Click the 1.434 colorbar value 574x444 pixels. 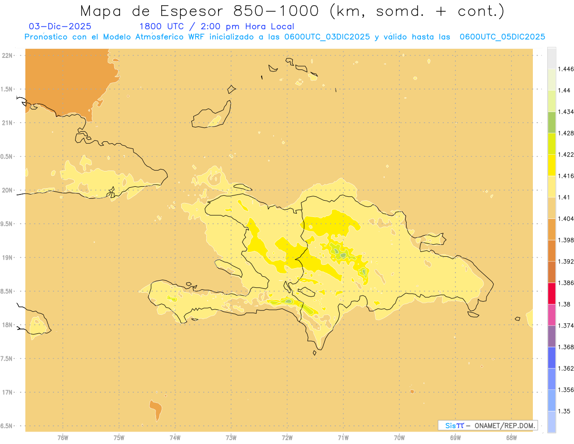[566, 112]
